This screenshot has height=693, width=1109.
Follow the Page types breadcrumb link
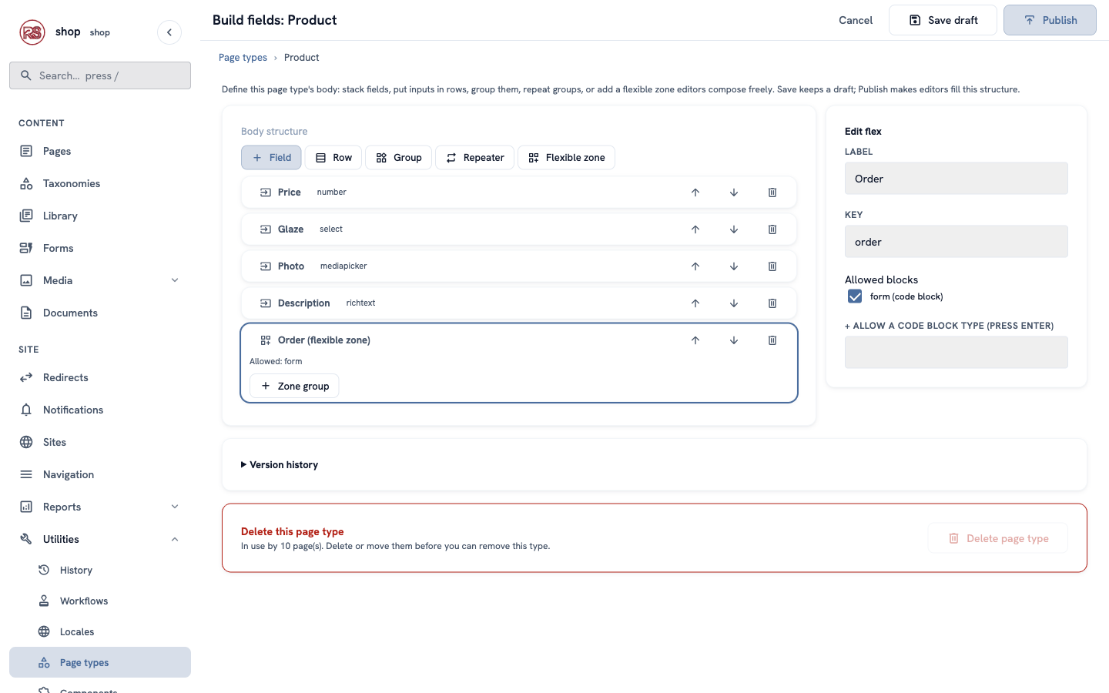(243, 58)
